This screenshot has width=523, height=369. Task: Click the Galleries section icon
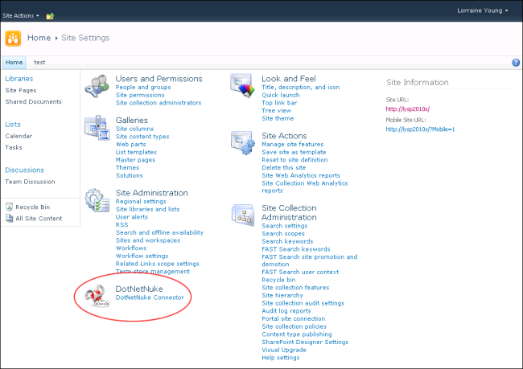point(97,128)
